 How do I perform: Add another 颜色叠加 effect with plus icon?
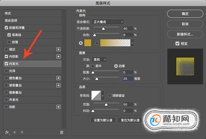tap(58, 78)
